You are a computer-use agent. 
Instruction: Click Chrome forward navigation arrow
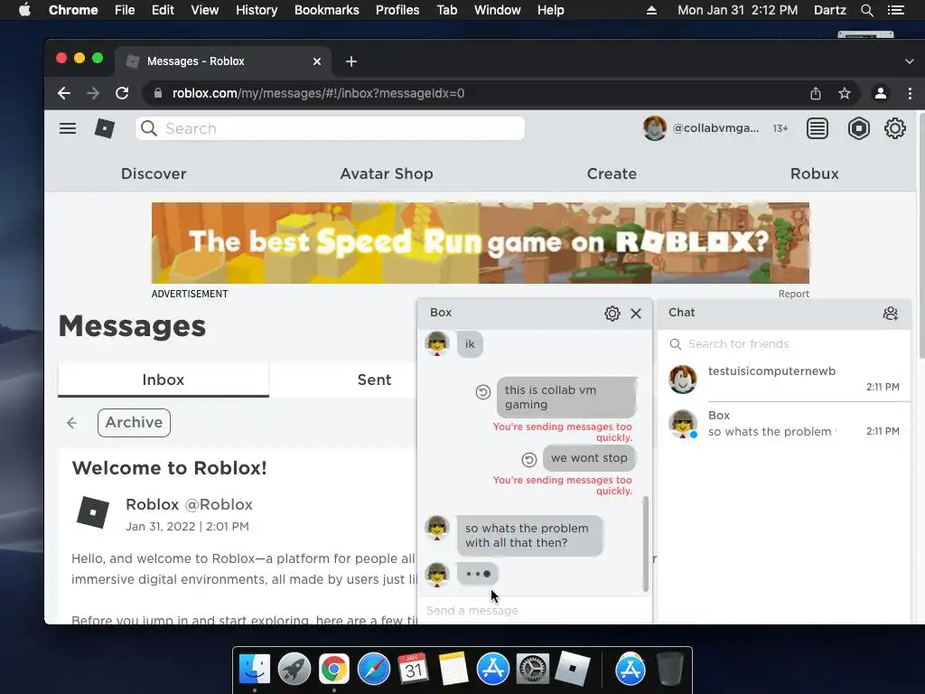point(93,93)
